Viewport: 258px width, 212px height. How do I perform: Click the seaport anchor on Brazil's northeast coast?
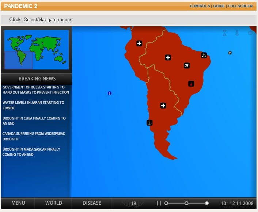204,55
